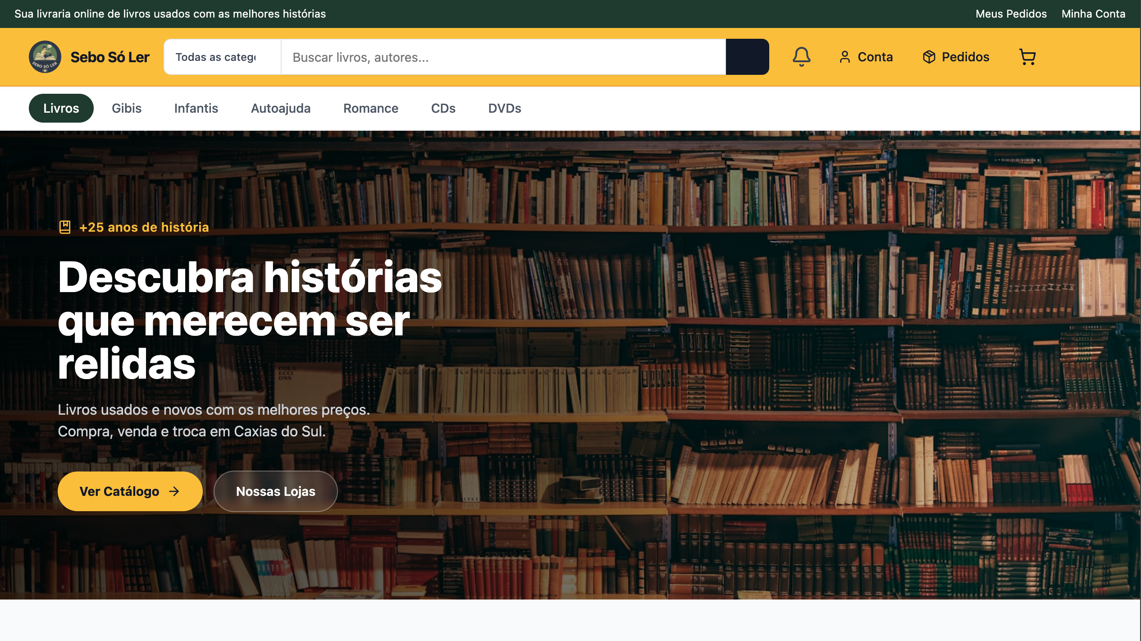Click the book icon near +25 anos

point(65,227)
